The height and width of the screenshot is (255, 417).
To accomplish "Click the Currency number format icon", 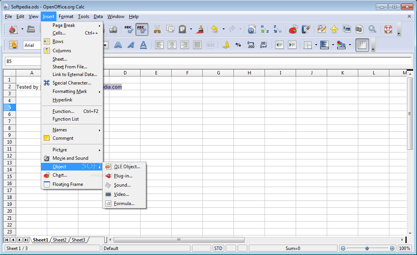I will (x=225, y=45).
